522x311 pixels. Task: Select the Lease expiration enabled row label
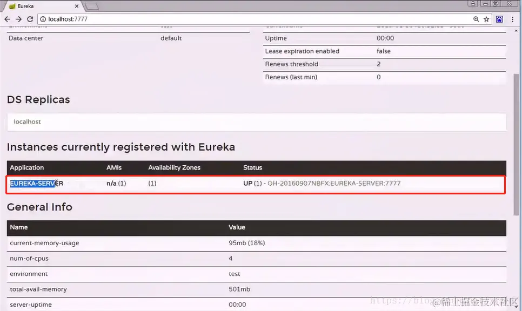(x=302, y=51)
